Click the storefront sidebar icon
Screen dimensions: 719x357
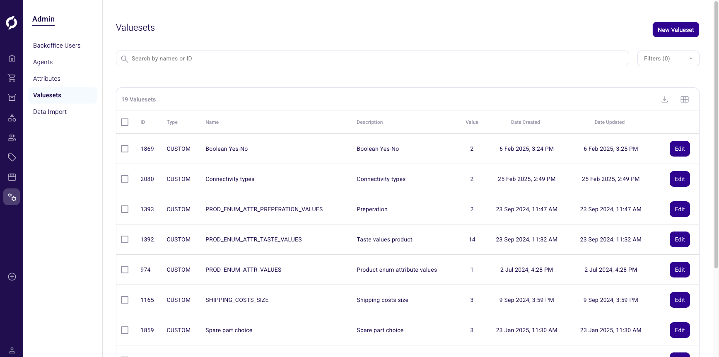tap(12, 177)
